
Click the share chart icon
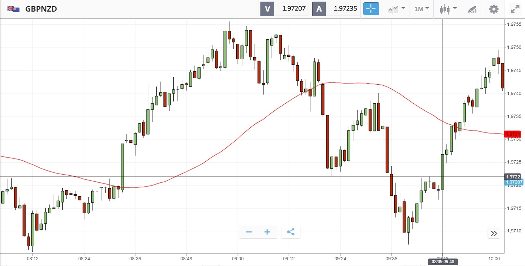coord(290,232)
